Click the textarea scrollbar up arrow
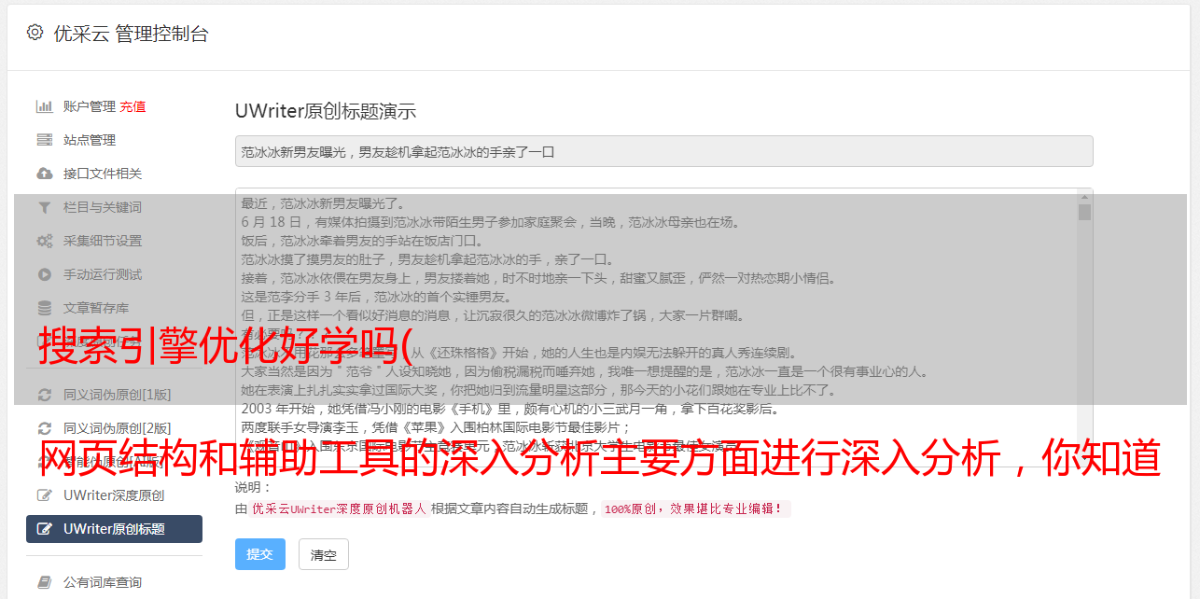The image size is (1200, 599). tap(1084, 196)
